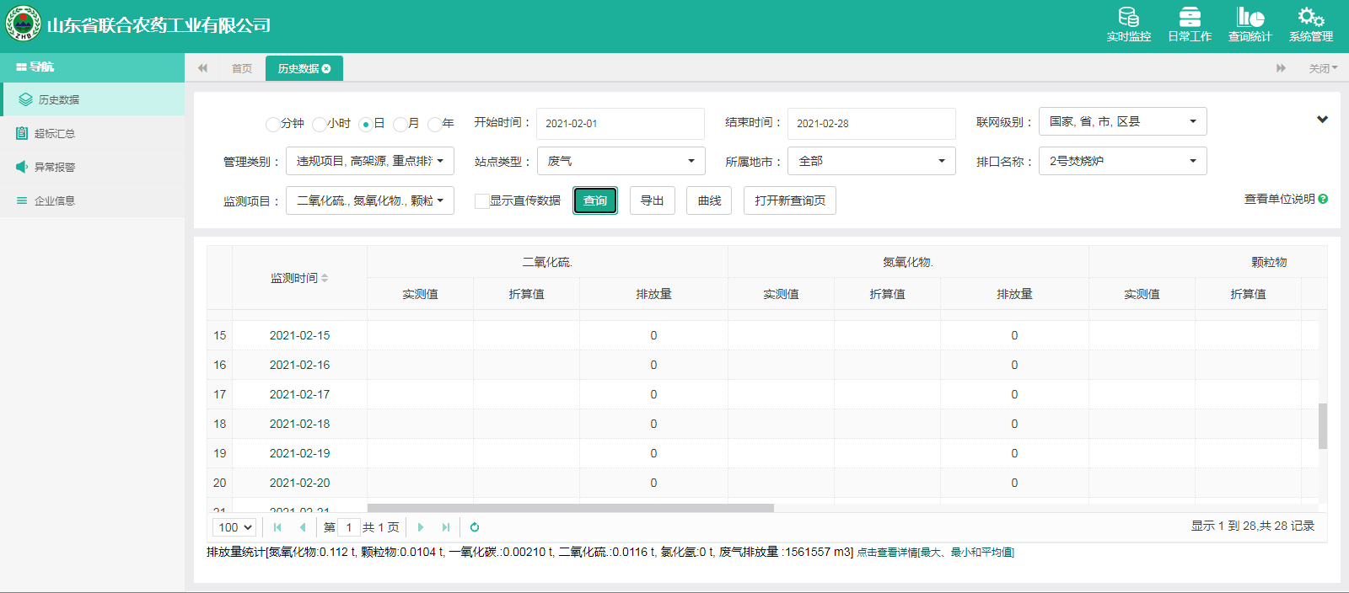Screen dimensions: 1349x593
Task: Open the 查询统计 query statistics icon
Action: (x=1250, y=17)
